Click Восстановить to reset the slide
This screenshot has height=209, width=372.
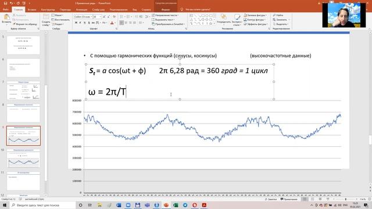pyautogui.click(x=60, y=20)
